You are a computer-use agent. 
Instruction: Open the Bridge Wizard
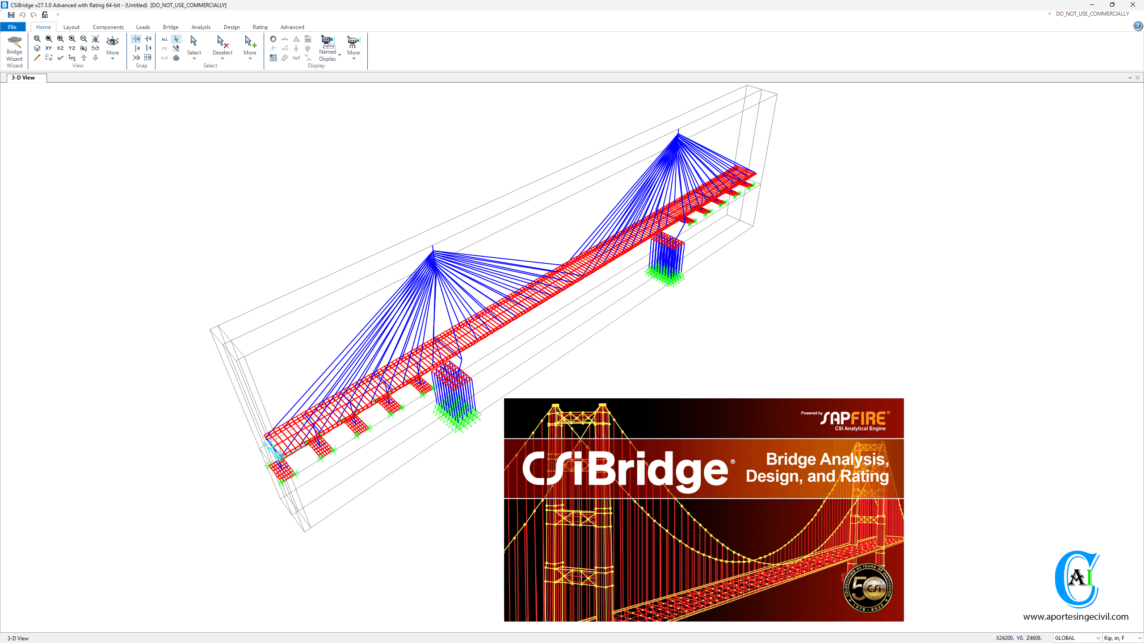point(14,51)
